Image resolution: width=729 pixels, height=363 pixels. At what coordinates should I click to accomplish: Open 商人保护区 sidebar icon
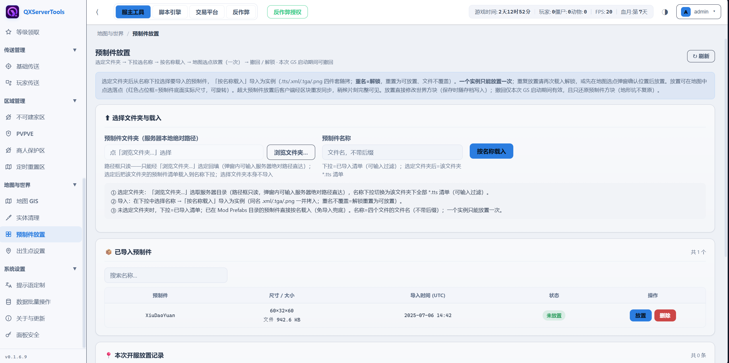click(8, 150)
